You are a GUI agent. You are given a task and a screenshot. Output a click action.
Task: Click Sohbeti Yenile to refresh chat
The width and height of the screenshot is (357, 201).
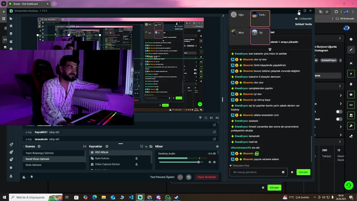[303, 24]
